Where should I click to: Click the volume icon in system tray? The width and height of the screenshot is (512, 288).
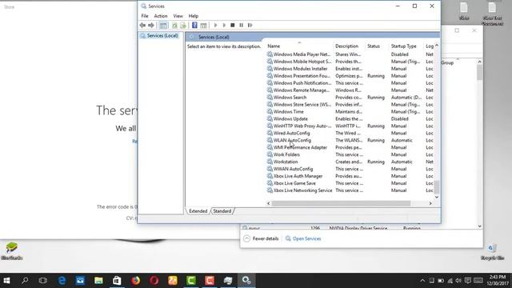458,281
